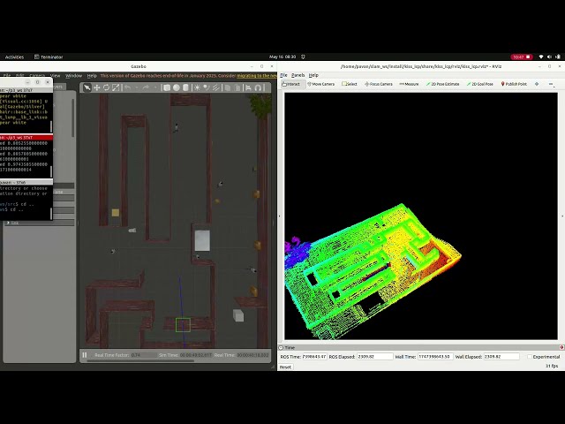Select the red-highlighted terminal title bar

pos(26,138)
